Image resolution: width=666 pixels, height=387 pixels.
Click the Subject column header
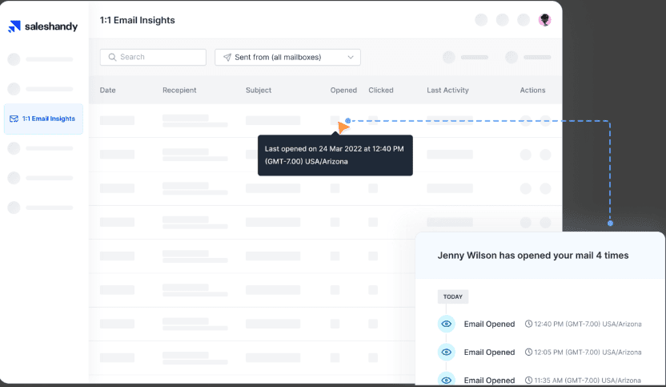click(x=259, y=91)
